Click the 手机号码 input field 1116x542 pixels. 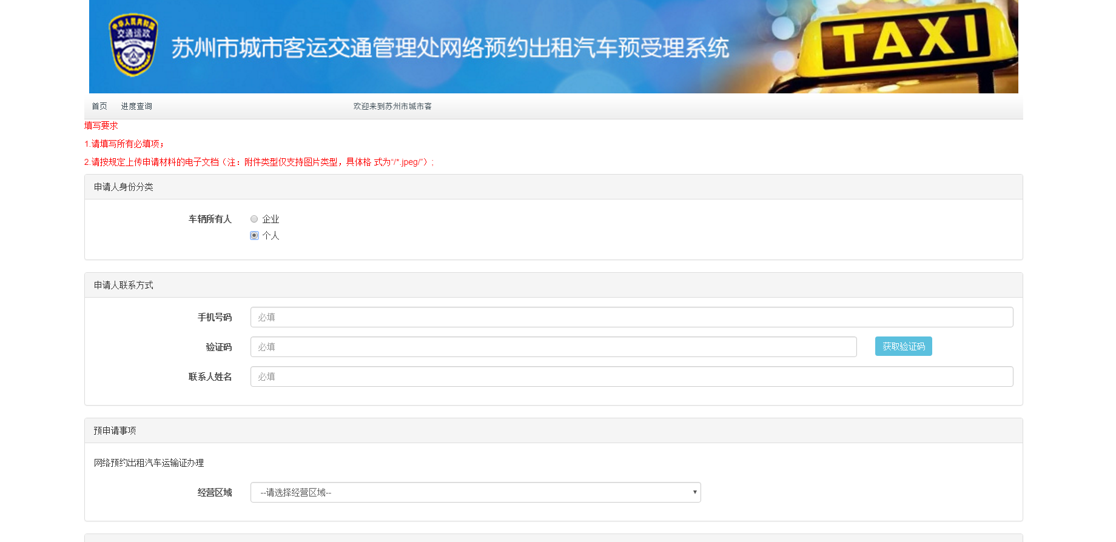(631, 317)
